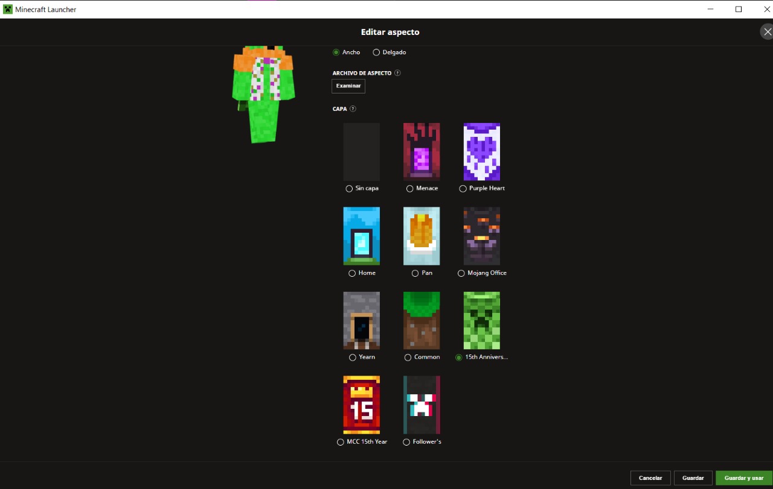The height and width of the screenshot is (489, 773).
Task: Pick the Follower's cape thumbnail
Action: [422, 405]
